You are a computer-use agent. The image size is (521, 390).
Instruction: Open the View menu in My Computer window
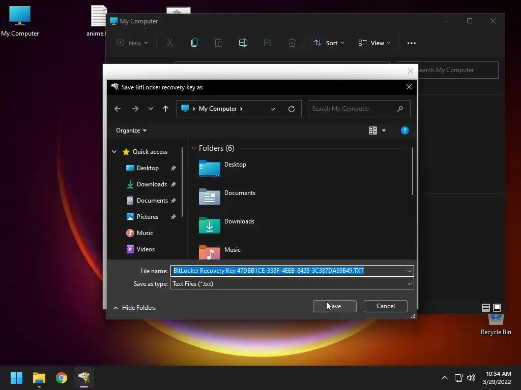374,43
